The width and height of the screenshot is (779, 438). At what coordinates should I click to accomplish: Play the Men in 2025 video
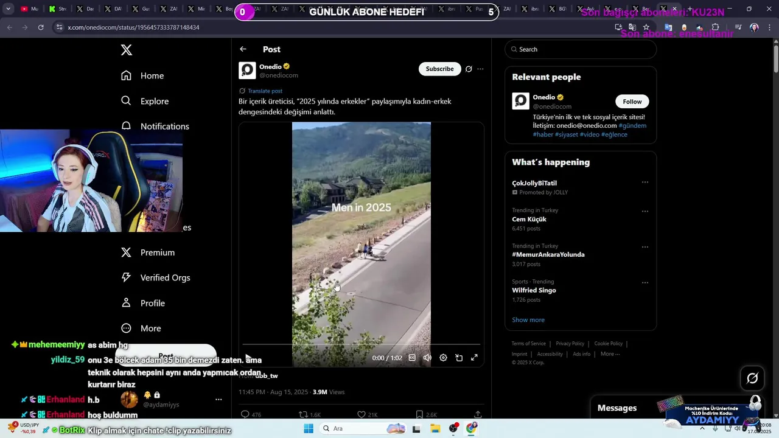[x=248, y=358]
